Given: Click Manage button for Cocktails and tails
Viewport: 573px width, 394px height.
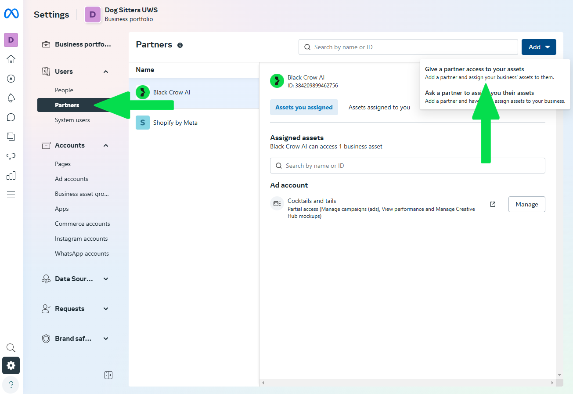Looking at the screenshot, I should coord(526,204).
